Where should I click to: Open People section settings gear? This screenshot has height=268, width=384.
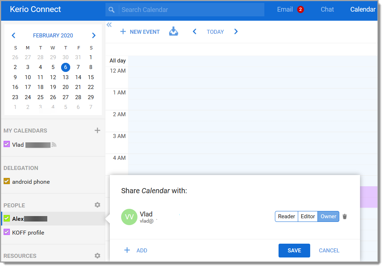(97, 205)
